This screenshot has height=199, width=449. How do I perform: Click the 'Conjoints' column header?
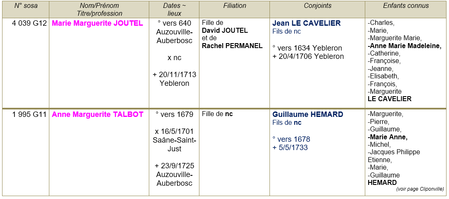pos(318,6)
